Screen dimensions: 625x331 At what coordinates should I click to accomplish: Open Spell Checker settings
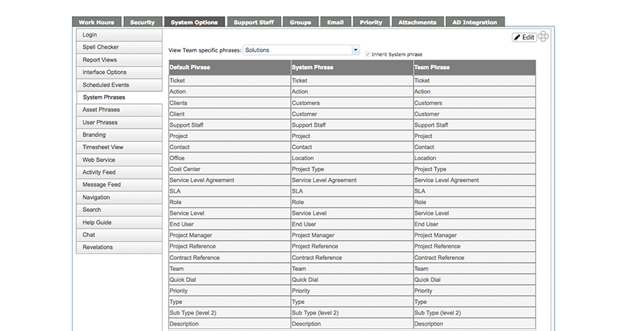tap(119, 47)
